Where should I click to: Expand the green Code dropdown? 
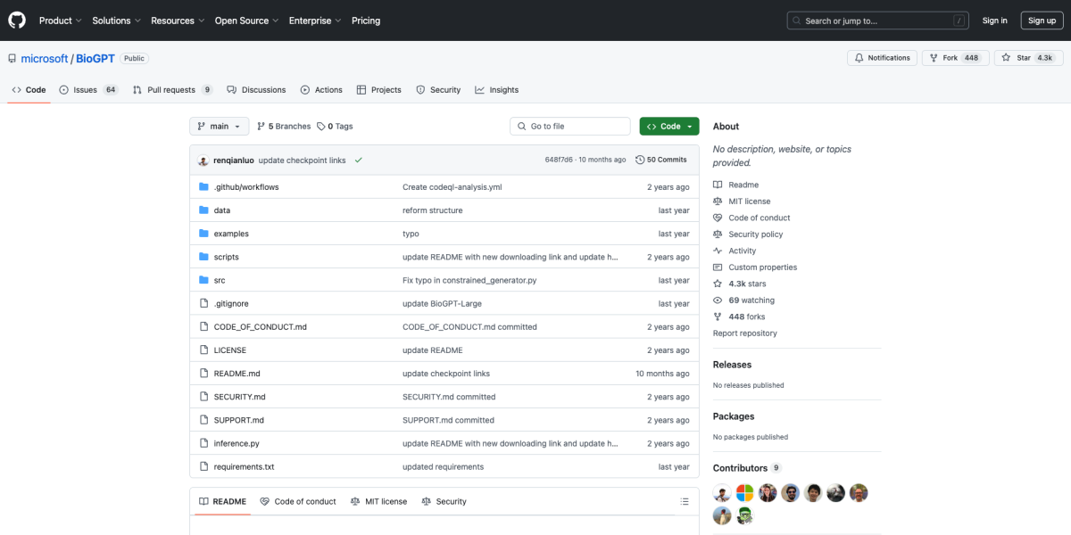(669, 127)
